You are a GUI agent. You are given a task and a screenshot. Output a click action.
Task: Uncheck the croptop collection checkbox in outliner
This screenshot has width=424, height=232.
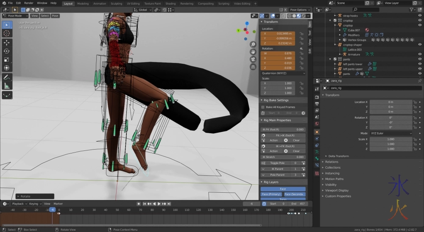(x=335, y=20)
